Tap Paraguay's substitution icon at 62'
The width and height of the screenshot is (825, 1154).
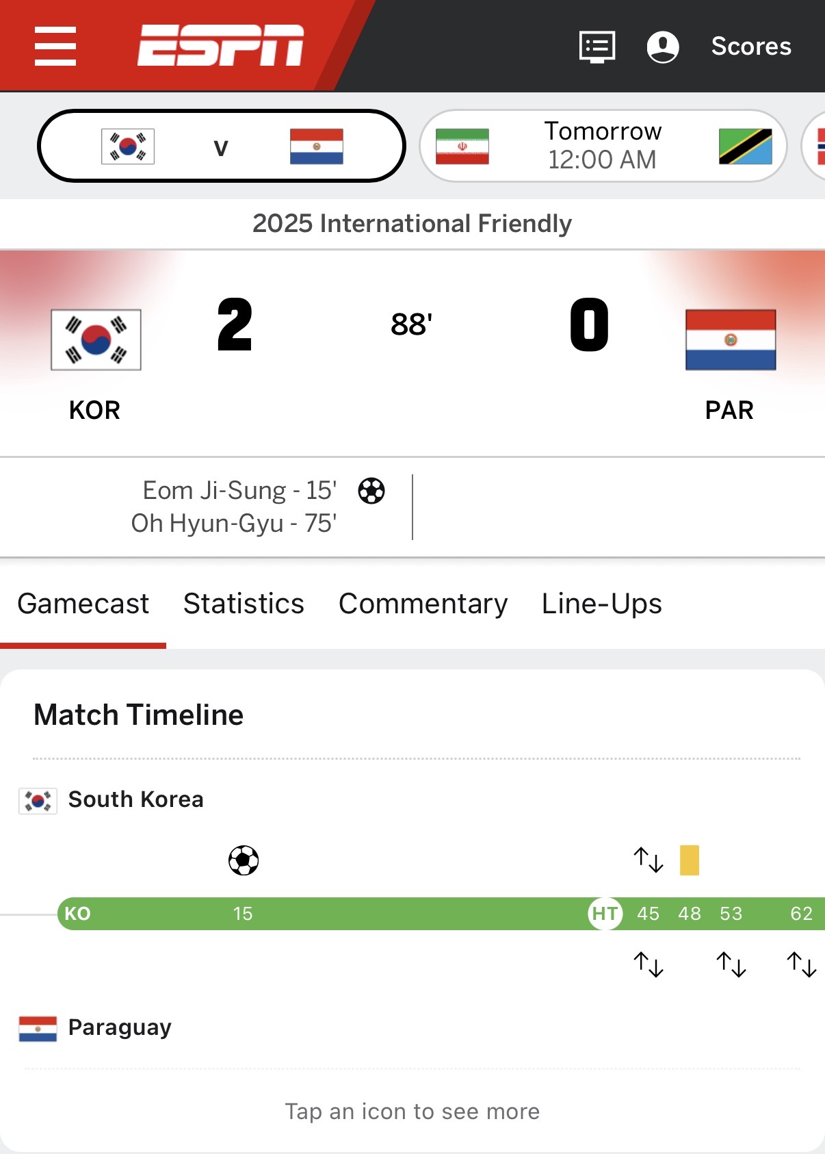(802, 964)
